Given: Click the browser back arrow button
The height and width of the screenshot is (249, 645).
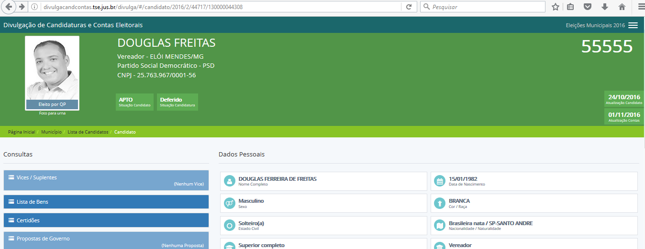Looking at the screenshot, I should 8,7.
